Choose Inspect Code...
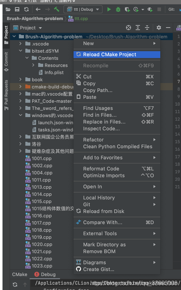This screenshot has width=181, height=290. pyautogui.click(x=117, y=129)
